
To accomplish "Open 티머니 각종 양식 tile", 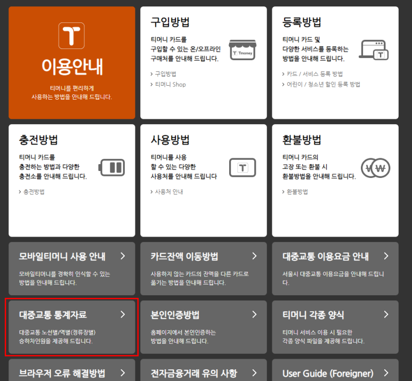I will click(x=335, y=327).
